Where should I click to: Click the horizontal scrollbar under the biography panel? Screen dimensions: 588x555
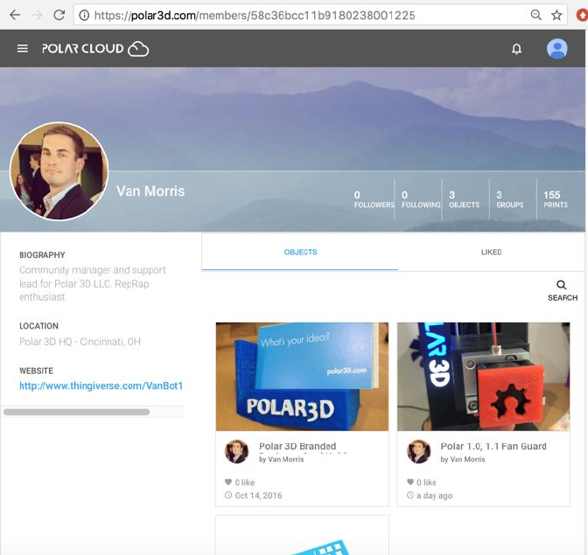pos(76,412)
